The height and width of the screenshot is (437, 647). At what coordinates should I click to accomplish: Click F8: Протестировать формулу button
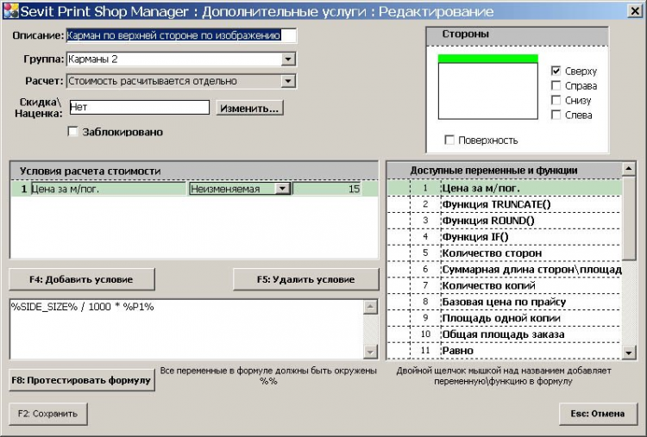(82, 380)
